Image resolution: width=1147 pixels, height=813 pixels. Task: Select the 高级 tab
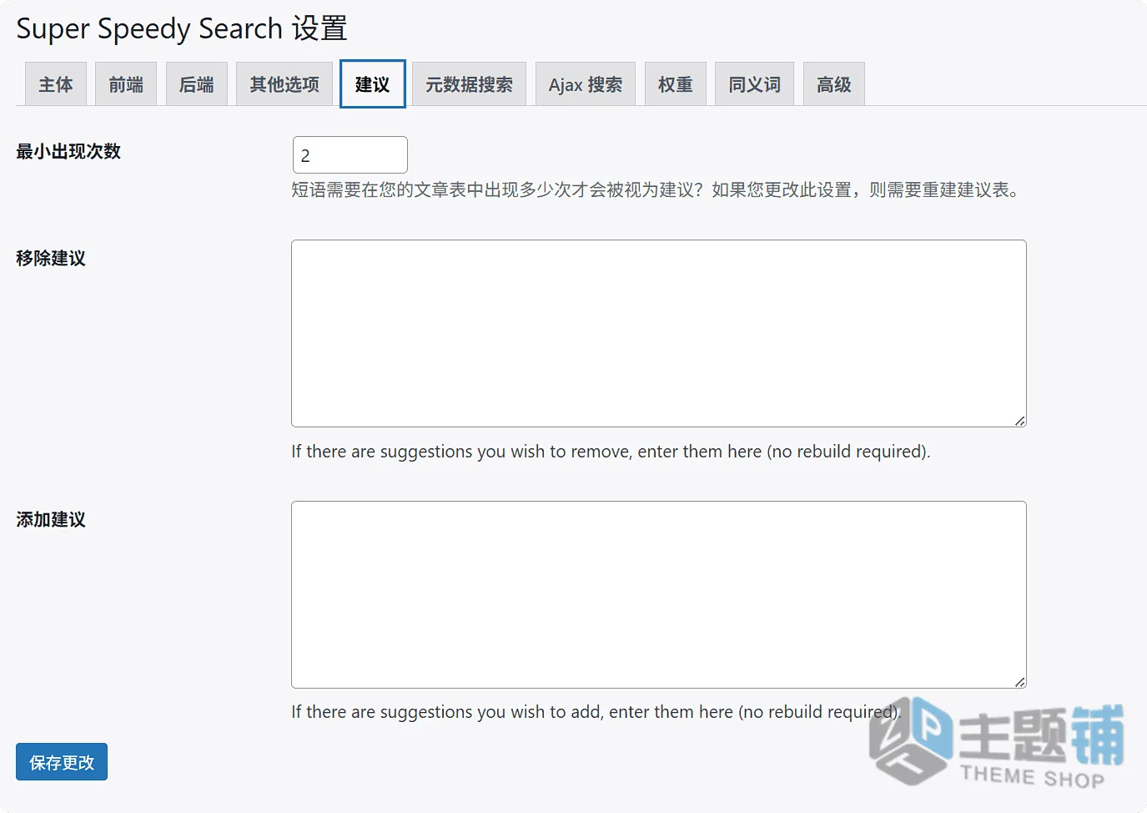[x=834, y=84]
